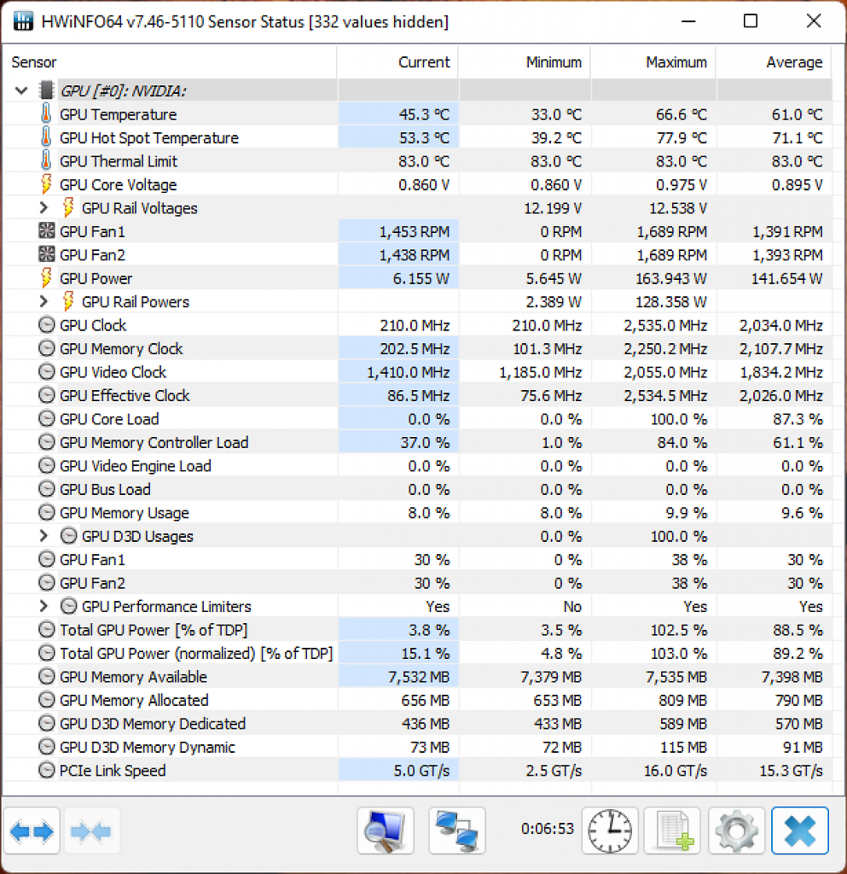Expand the GPU Performance Limiters subgroup
Viewport: 847px width, 874px height.
coord(44,606)
